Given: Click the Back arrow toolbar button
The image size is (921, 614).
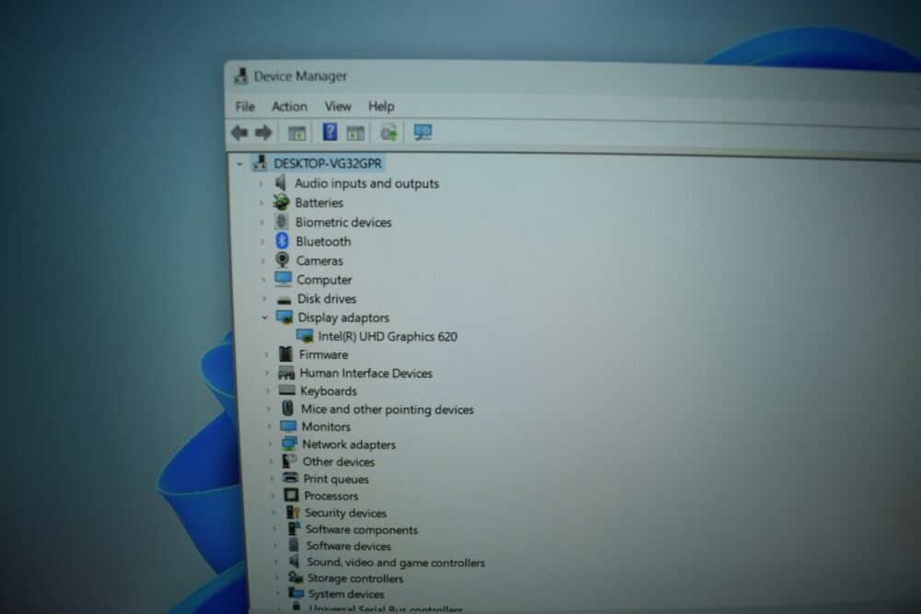Looking at the screenshot, I should tap(239, 133).
